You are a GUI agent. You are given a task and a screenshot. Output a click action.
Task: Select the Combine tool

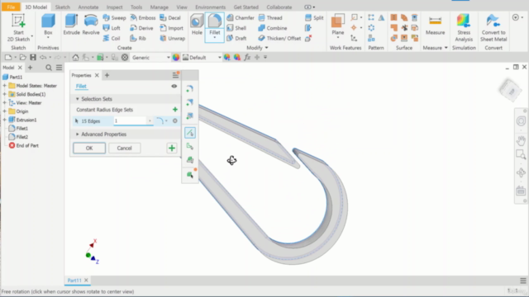click(273, 28)
